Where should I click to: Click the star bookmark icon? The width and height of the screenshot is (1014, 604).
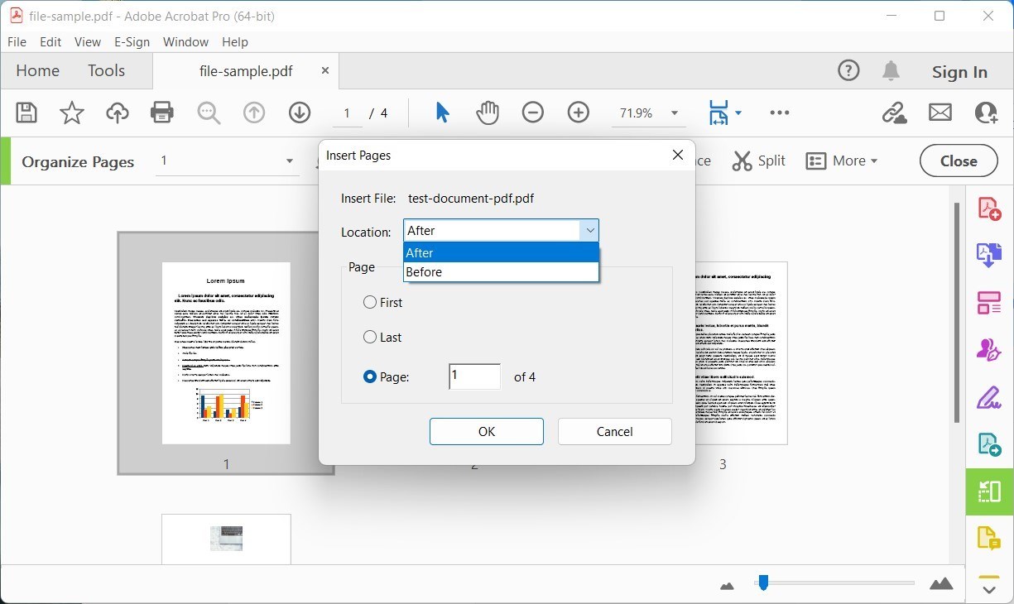click(72, 113)
